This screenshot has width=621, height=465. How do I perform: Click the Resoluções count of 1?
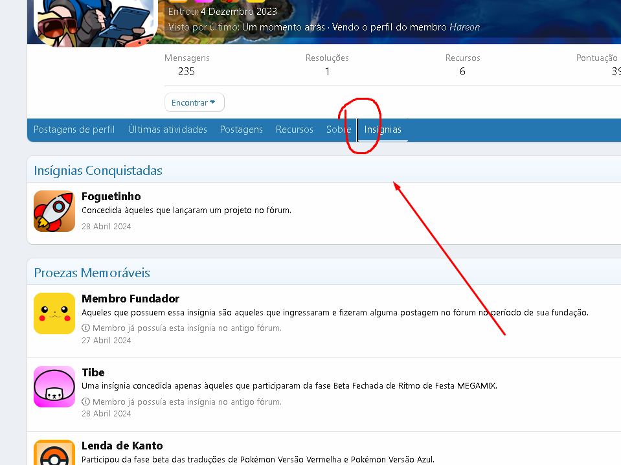tap(327, 71)
